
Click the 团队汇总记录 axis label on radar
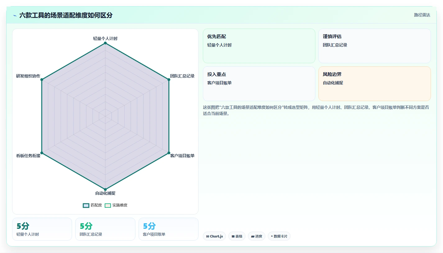(x=182, y=76)
